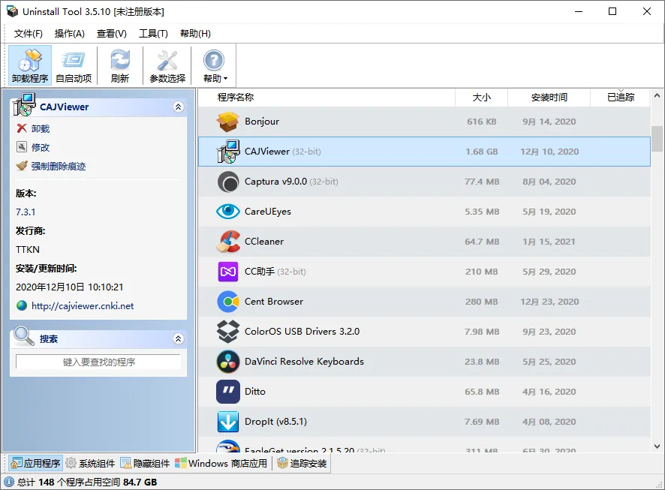The height and width of the screenshot is (490, 665).
Task: Click the 12月 23, 2020 date cell
Action: point(549,302)
